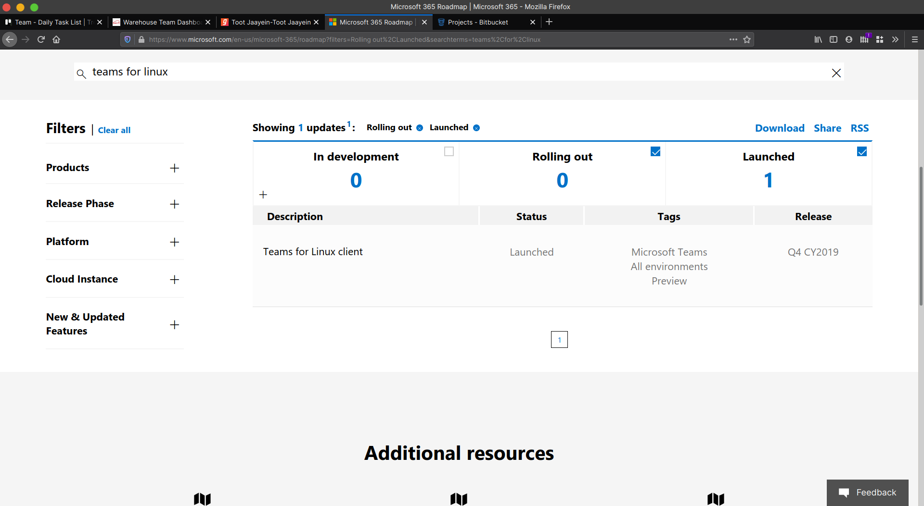Show more toolbar tools overflow

895,39
